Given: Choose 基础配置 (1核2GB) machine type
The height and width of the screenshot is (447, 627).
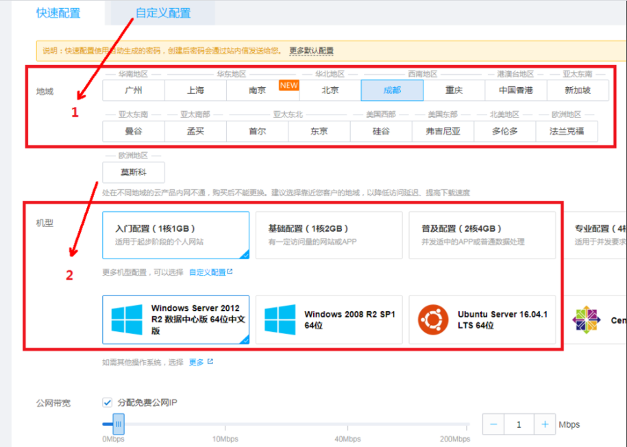Looking at the screenshot, I should click(x=329, y=235).
